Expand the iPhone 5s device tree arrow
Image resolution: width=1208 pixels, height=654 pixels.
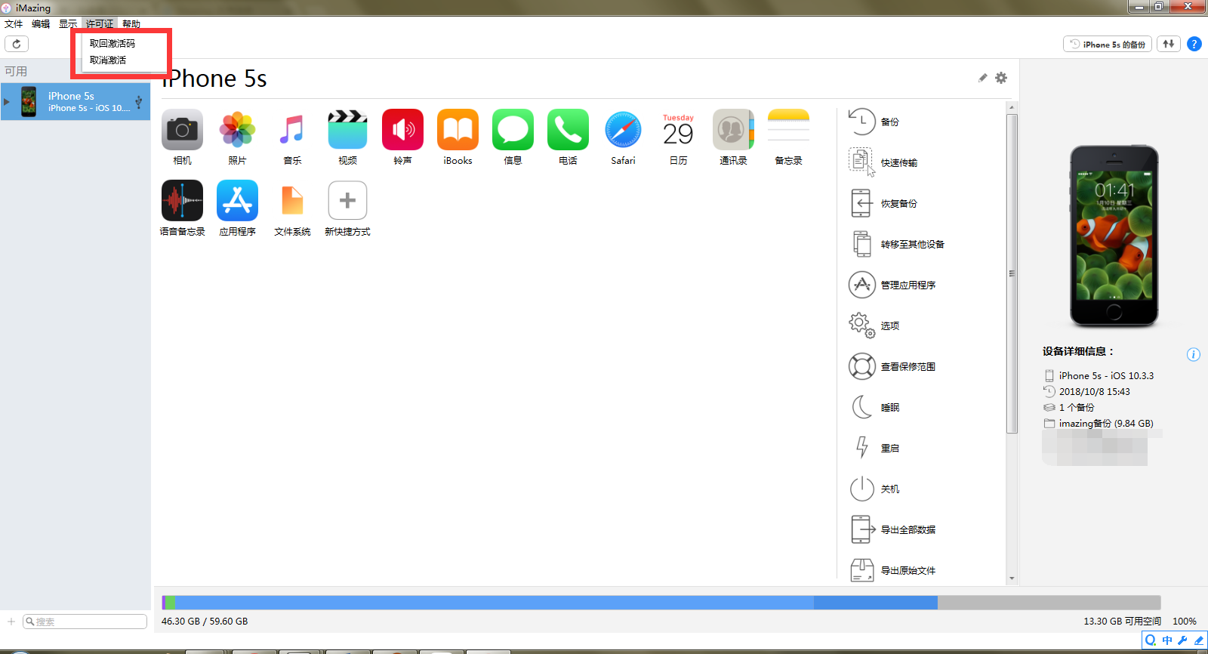tap(7, 102)
